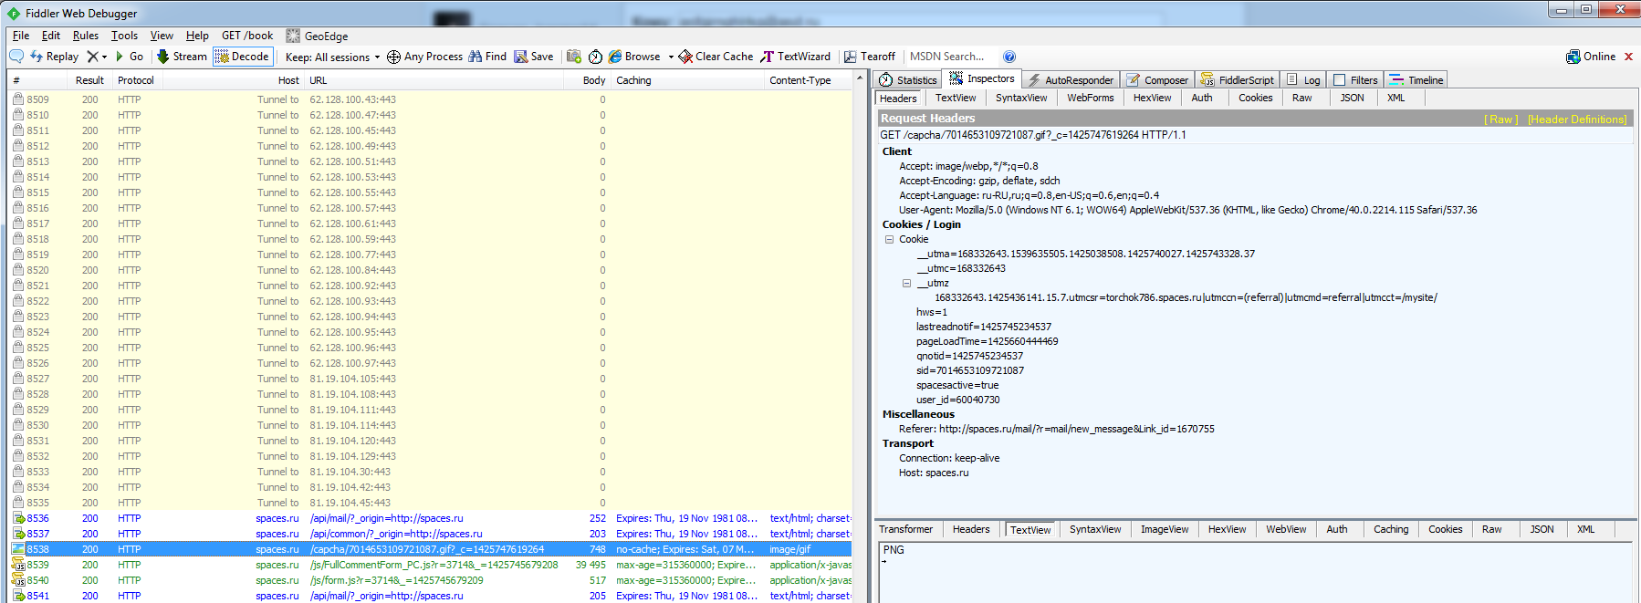Open the Header Definitions link
This screenshot has height=603, width=1641.
(x=1576, y=120)
